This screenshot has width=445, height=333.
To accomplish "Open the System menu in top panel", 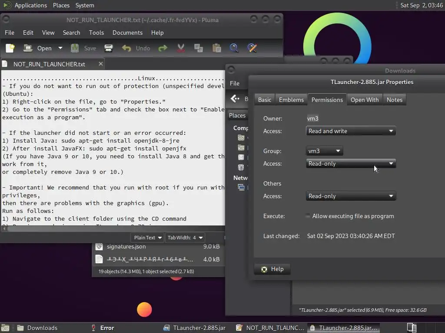I will tap(85, 5).
